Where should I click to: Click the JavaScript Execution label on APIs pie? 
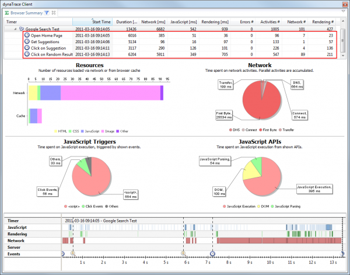(x=314, y=189)
